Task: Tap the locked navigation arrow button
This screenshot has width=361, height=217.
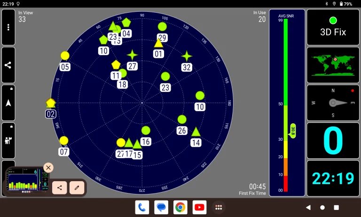Action: tap(8, 103)
